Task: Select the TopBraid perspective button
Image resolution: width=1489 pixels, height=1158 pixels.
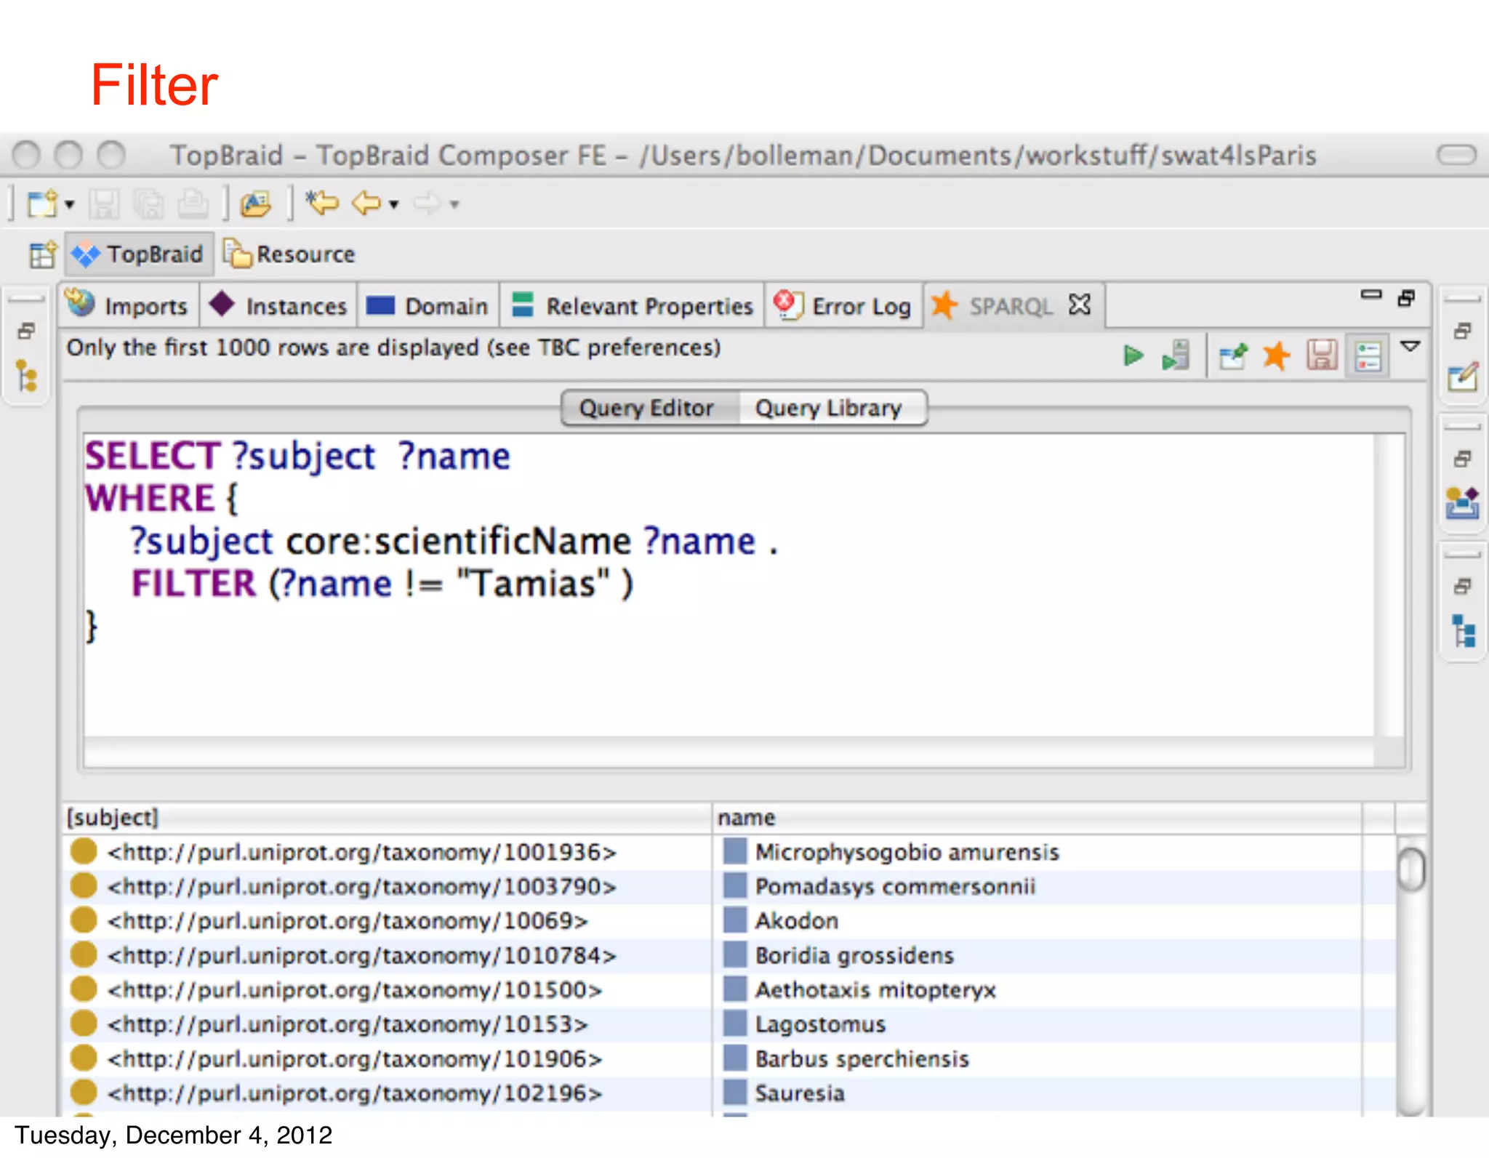Action: pyautogui.click(x=140, y=254)
